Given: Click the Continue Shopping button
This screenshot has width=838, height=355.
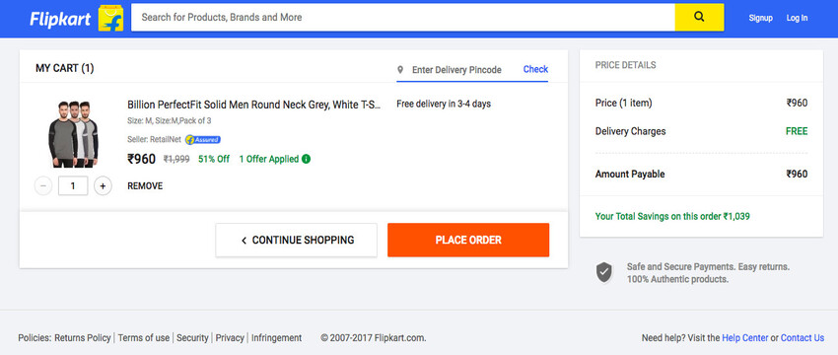Looking at the screenshot, I should click(297, 240).
